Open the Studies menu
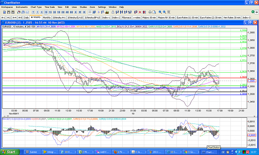 click(83, 7)
